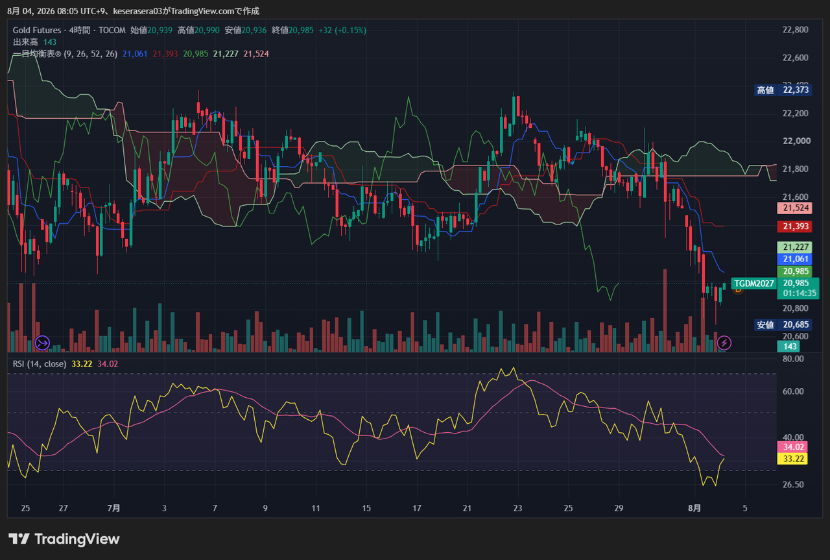Click the dark red 21,393 price axis label
Image resolution: width=830 pixels, height=560 pixels.
794,226
